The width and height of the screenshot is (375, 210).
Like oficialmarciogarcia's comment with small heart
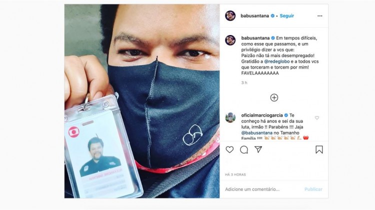(317, 117)
